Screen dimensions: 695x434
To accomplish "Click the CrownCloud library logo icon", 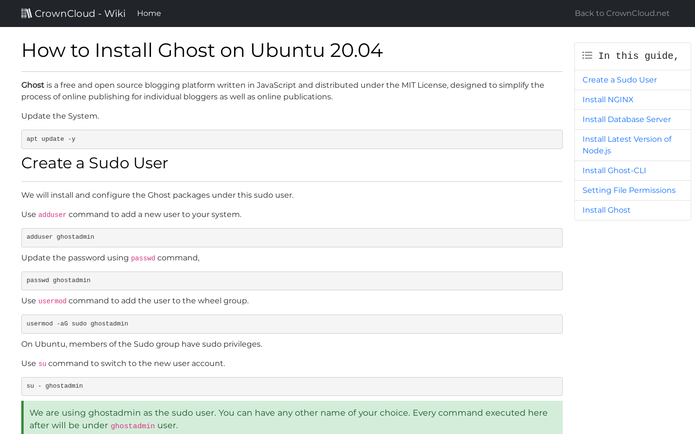I will (27, 13).
